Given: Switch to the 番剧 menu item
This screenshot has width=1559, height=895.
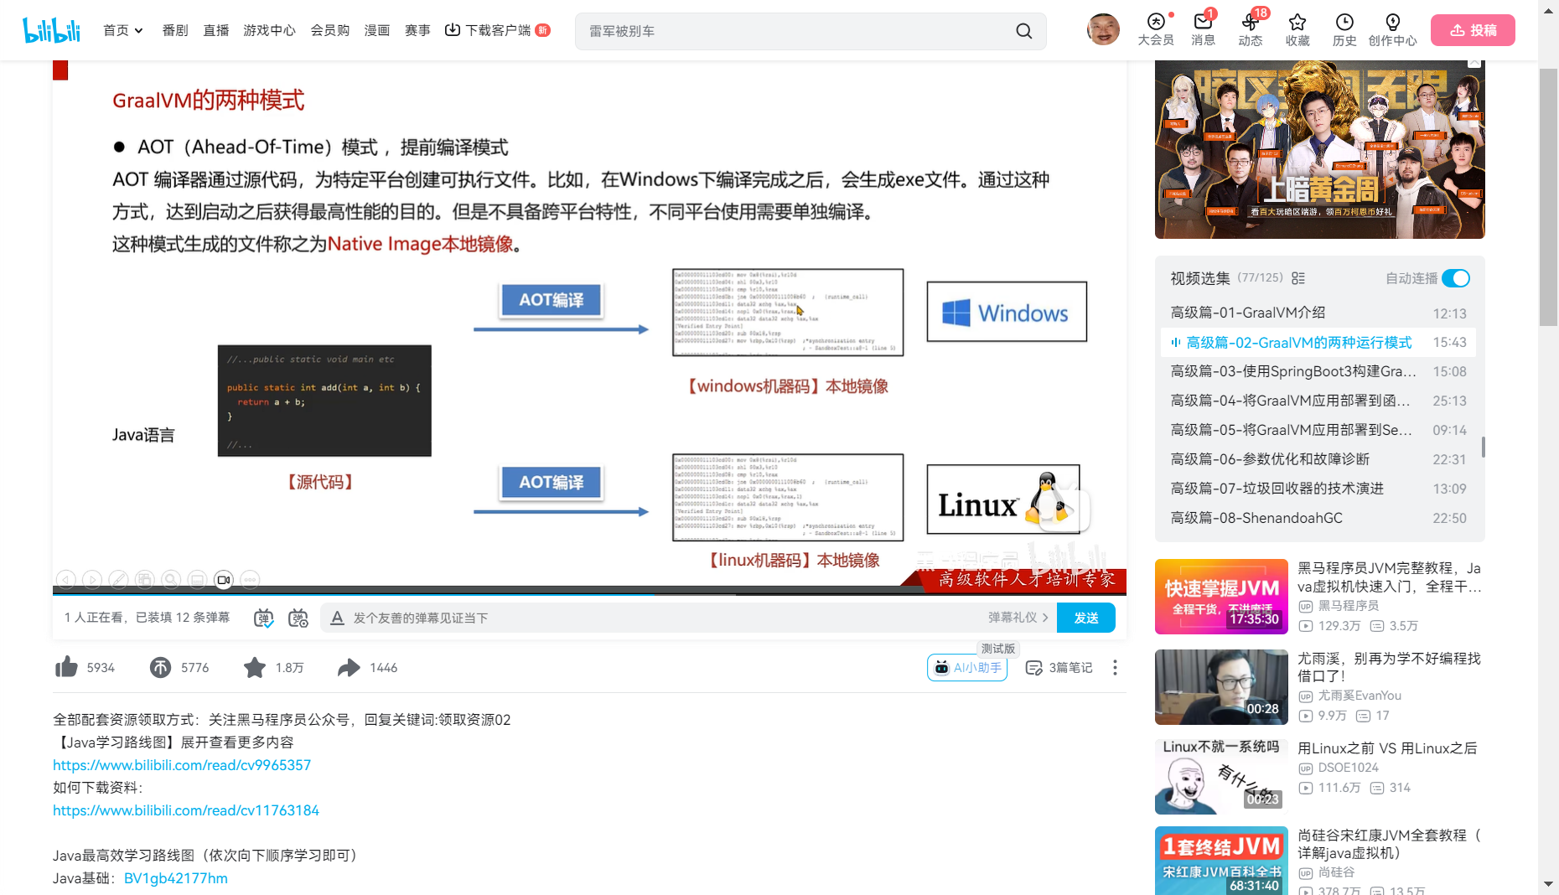Looking at the screenshot, I should (174, 29).
